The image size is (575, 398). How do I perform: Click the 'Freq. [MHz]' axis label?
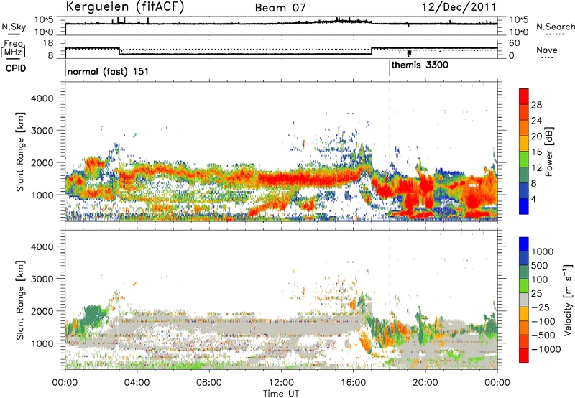(x=13, y=48)
